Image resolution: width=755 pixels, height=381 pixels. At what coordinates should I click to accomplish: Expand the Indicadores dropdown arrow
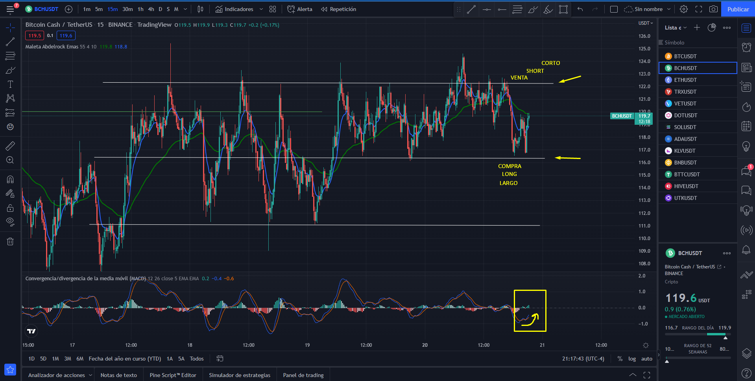tap(261, 9)
